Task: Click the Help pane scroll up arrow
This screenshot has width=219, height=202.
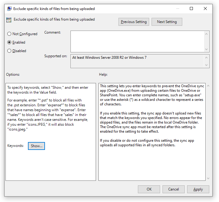Action: (x=208, y=86)
